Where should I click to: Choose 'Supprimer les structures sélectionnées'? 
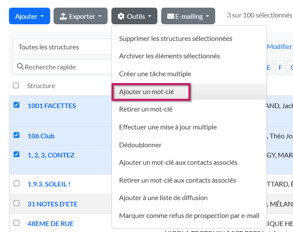click(175, 38)
